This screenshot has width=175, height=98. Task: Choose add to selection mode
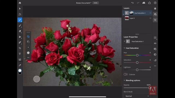pyautogui.click(x=28, y=36)
